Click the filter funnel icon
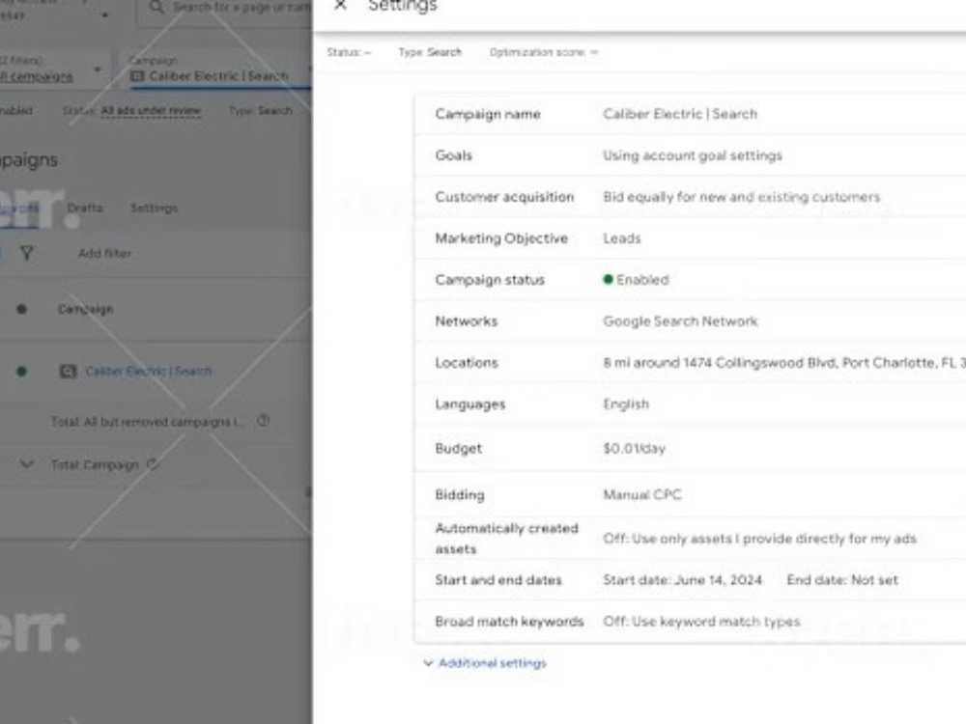The height and width of the screenshot is (724, 966). pyautogui.click(x=26, y=254)
